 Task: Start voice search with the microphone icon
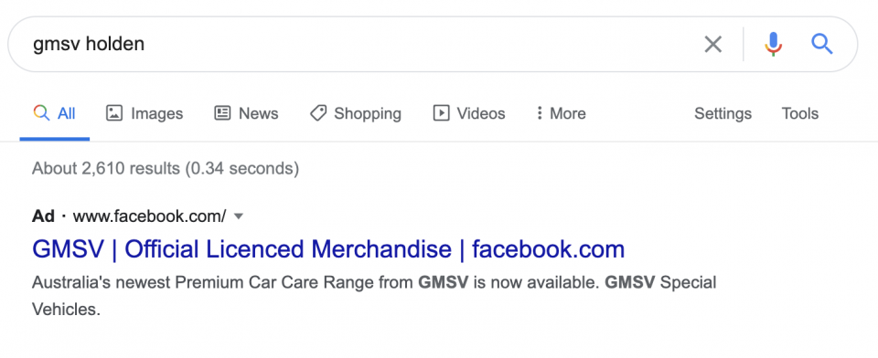(774, 44)
